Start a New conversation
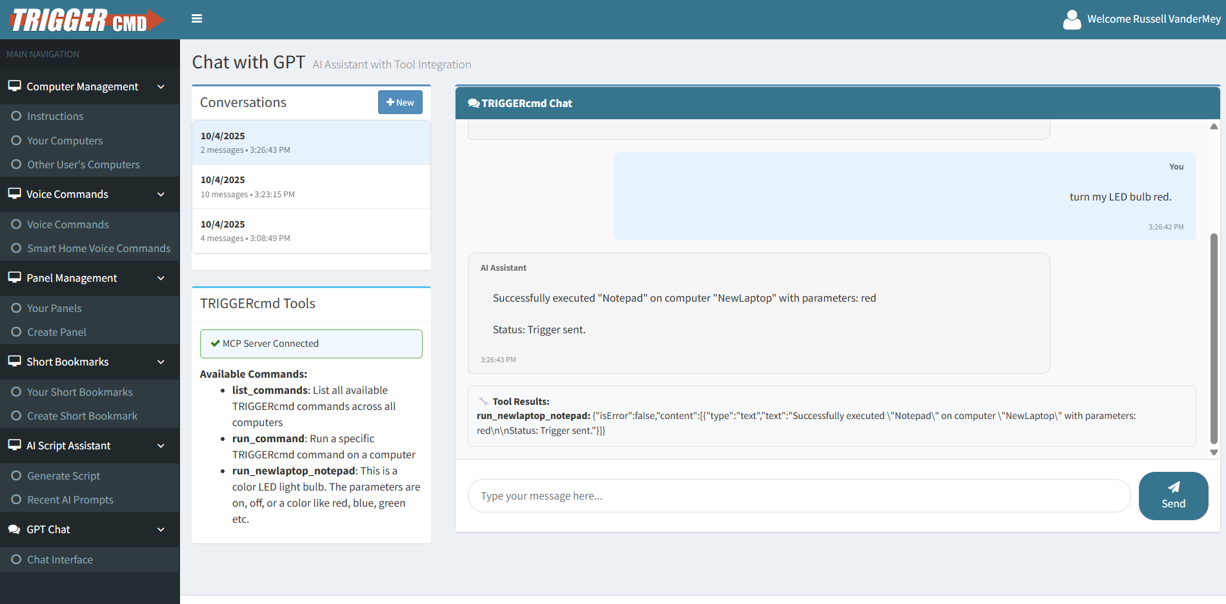This screenshot has height=604, width=1226. pyautogui.click(x=400, y=102)
